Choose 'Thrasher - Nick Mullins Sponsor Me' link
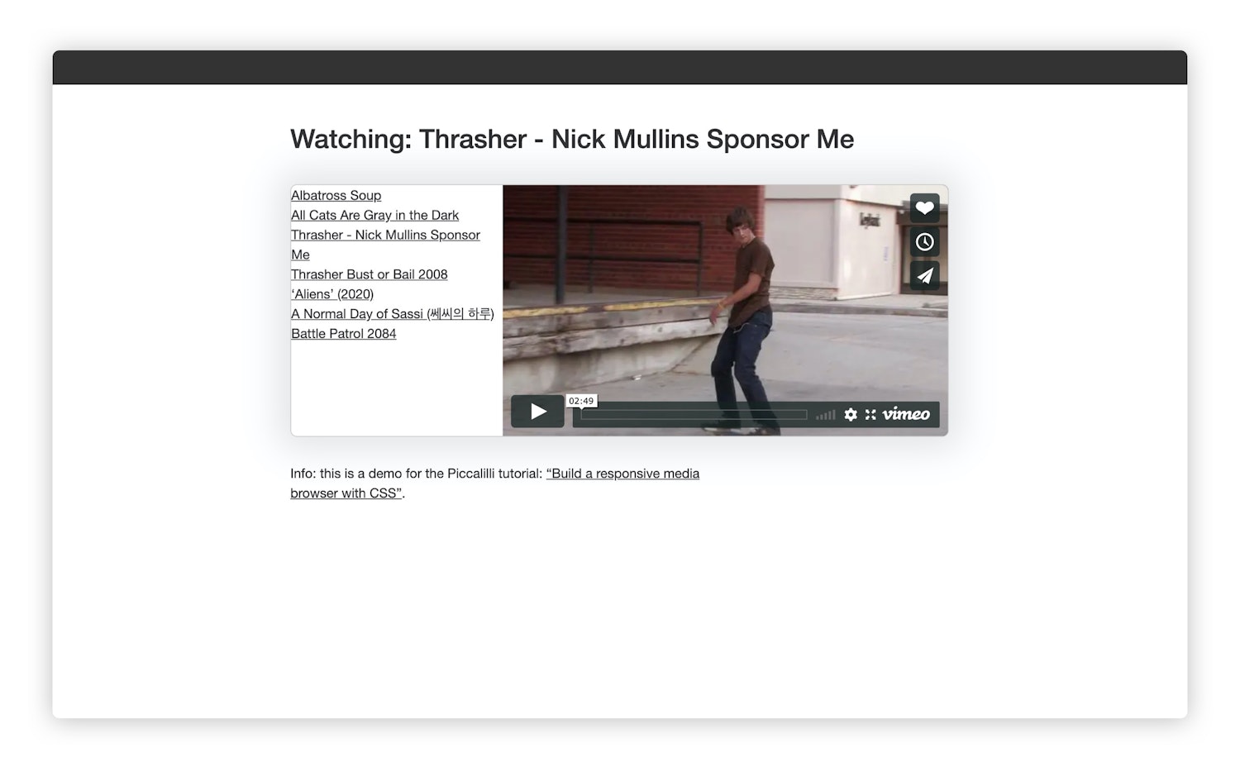 [x=385, y=236]
